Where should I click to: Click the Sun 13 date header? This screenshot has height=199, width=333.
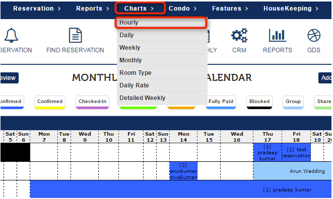[163, 137]
